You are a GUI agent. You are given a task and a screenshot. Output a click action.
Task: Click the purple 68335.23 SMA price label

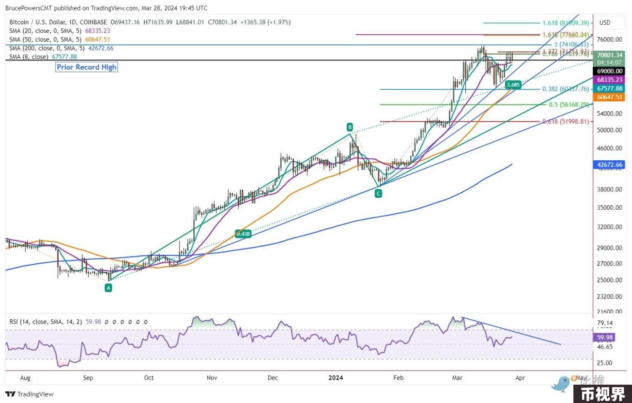coord(610,80)
